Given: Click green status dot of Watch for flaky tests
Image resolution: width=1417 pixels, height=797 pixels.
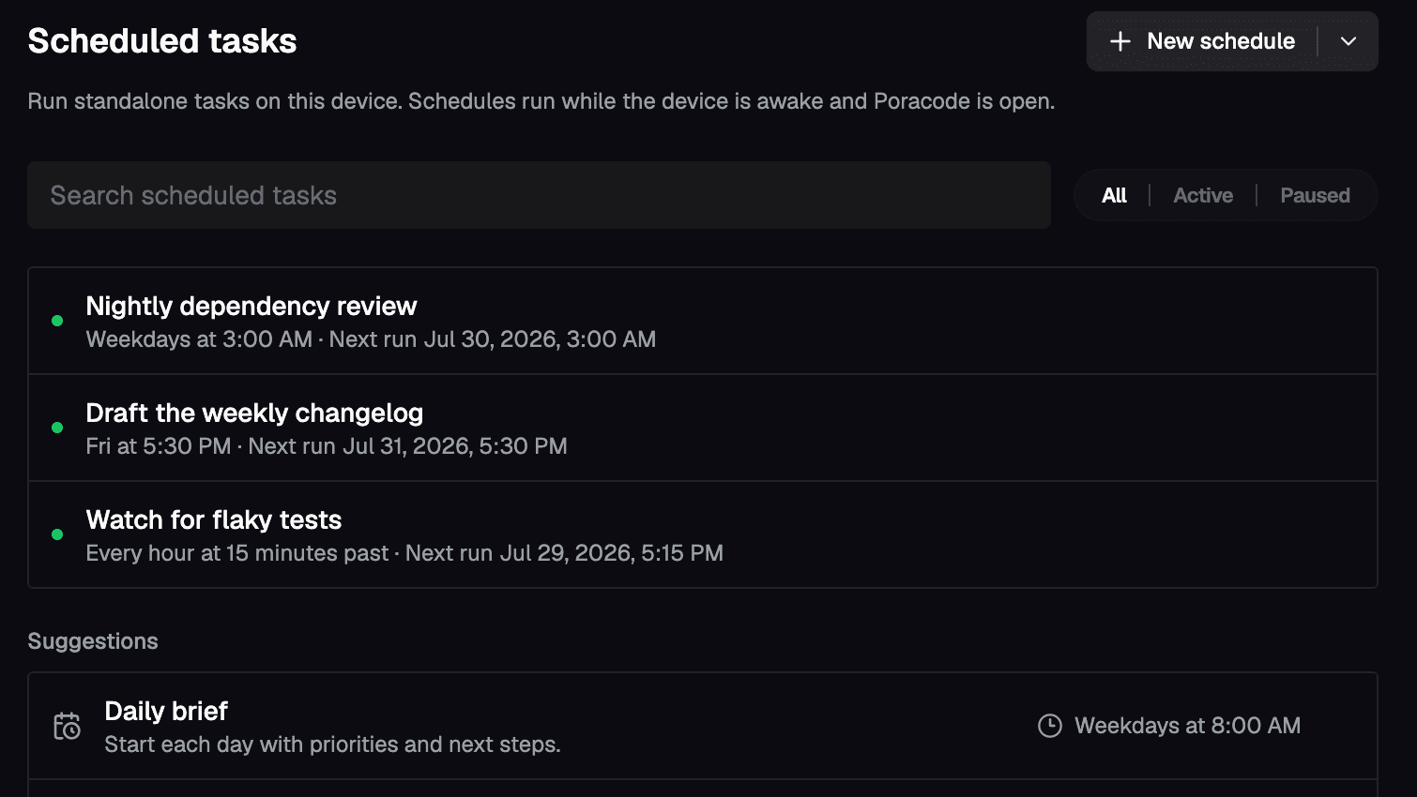Looking at the screenshot, I should [x=57, y=534].
